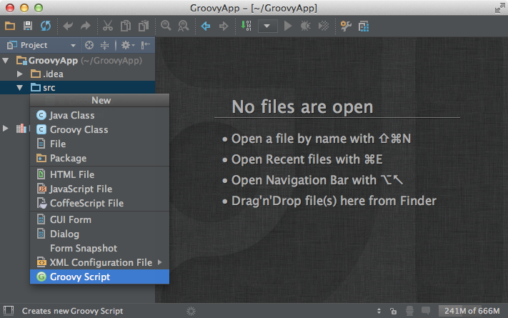This screenshot has height=318, width=508.
Task: Choose Dialog from New menu
Action: pos(99,234)
